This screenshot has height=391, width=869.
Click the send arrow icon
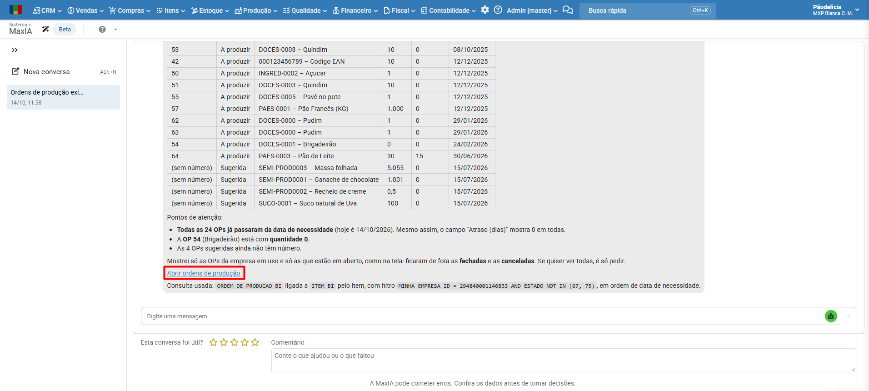coord(848,316)
